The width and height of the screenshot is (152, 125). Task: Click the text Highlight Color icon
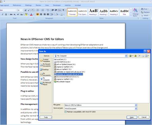[26, 14]
